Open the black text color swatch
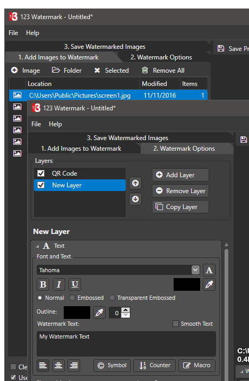 click(x=187, y=284)
